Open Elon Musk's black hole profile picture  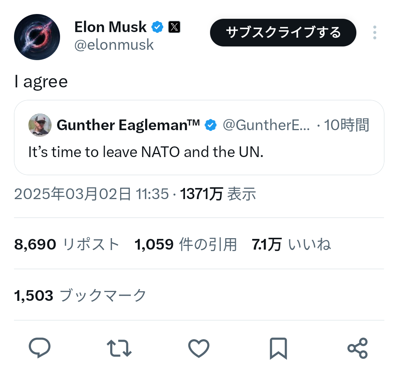point(37,37)
